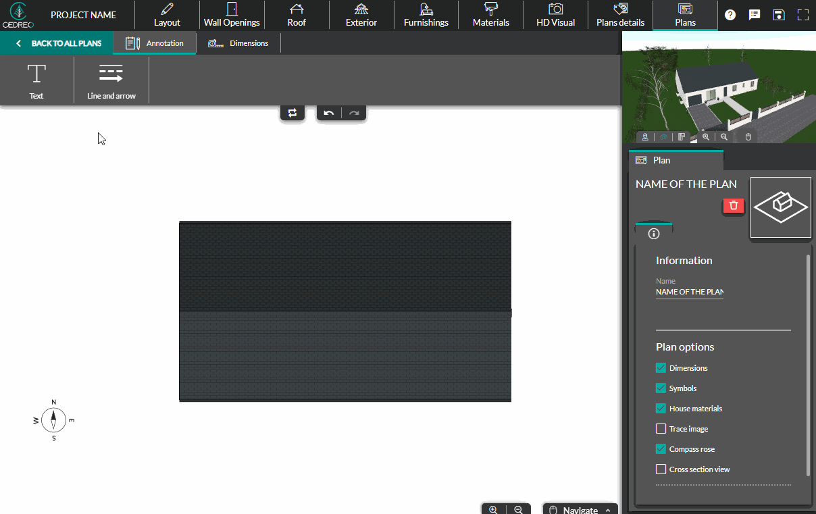Select the Roof tool
The width and height of the screenshot is (816, 514).
tap(297, 14)
